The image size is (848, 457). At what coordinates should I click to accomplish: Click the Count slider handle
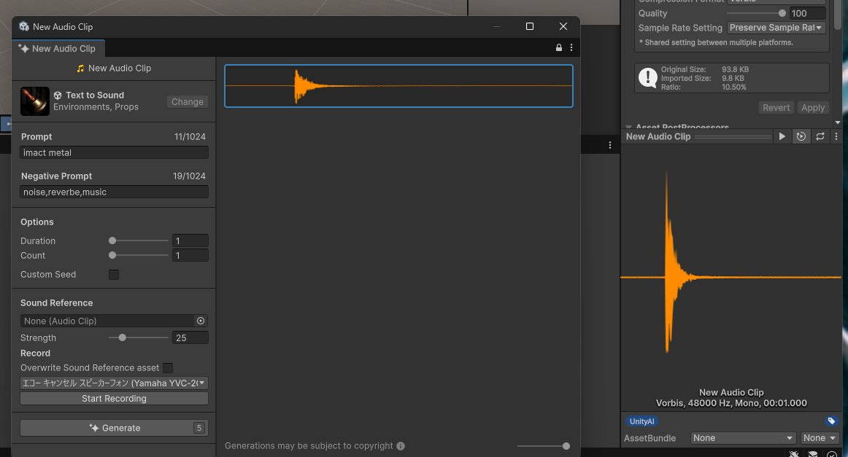112,255
